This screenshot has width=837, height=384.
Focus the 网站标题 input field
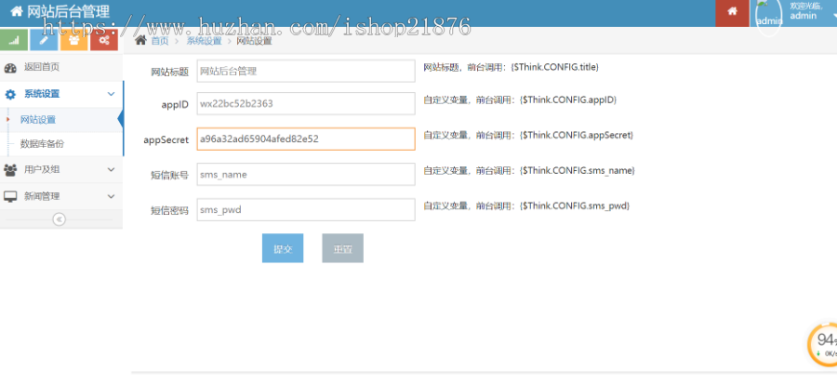[306, 71]
